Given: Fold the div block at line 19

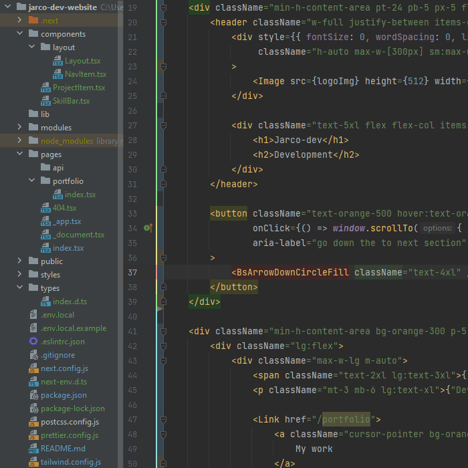Looking at the screenshot, I should click(x=164, y=8).
